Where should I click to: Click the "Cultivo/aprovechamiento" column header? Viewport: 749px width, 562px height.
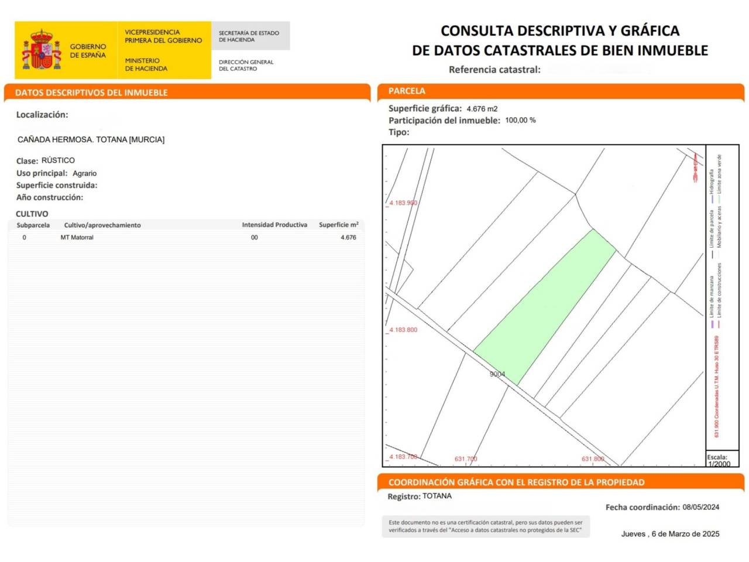(x=102, y=225)
